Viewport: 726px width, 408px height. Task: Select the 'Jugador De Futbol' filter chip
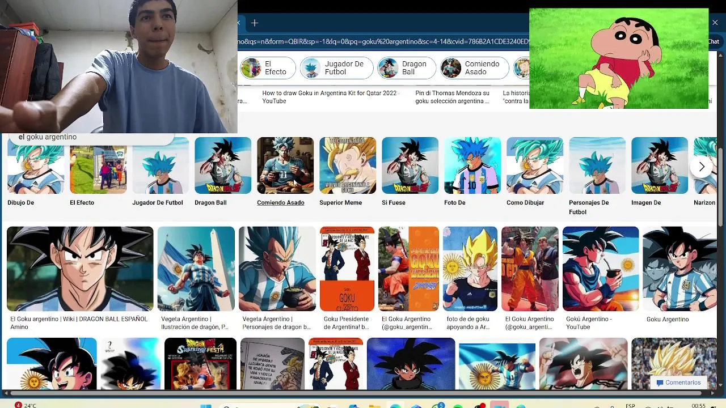336,68
